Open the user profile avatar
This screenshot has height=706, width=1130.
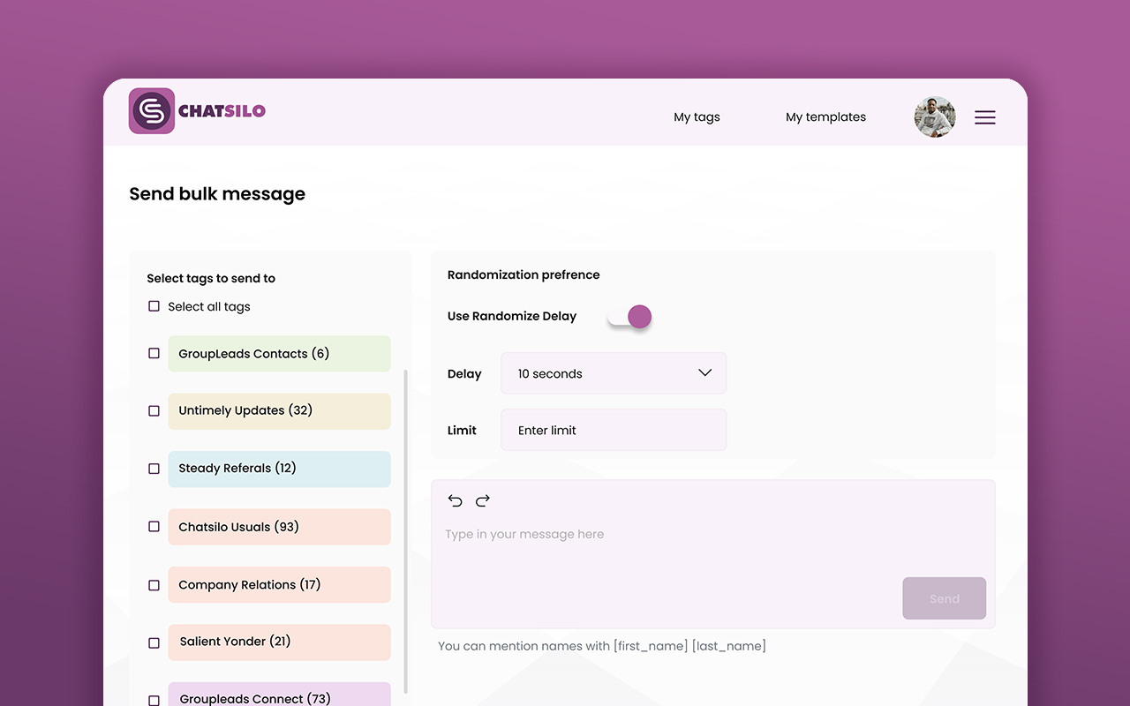(935, 116)
